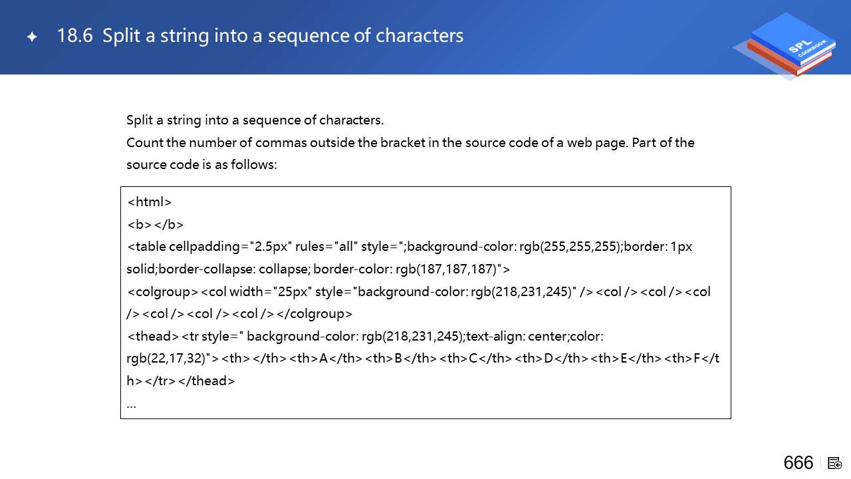Click the trailing ellipsis in code box
851x479 pixels.
point(131,404)
